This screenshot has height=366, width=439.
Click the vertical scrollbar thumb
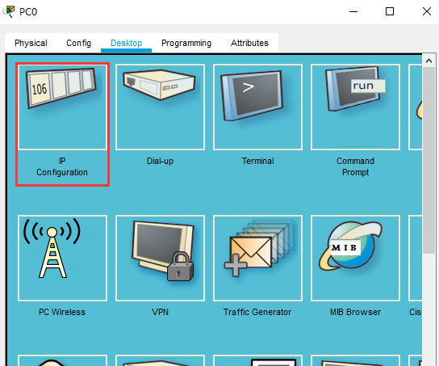click(x=429, y=160)
